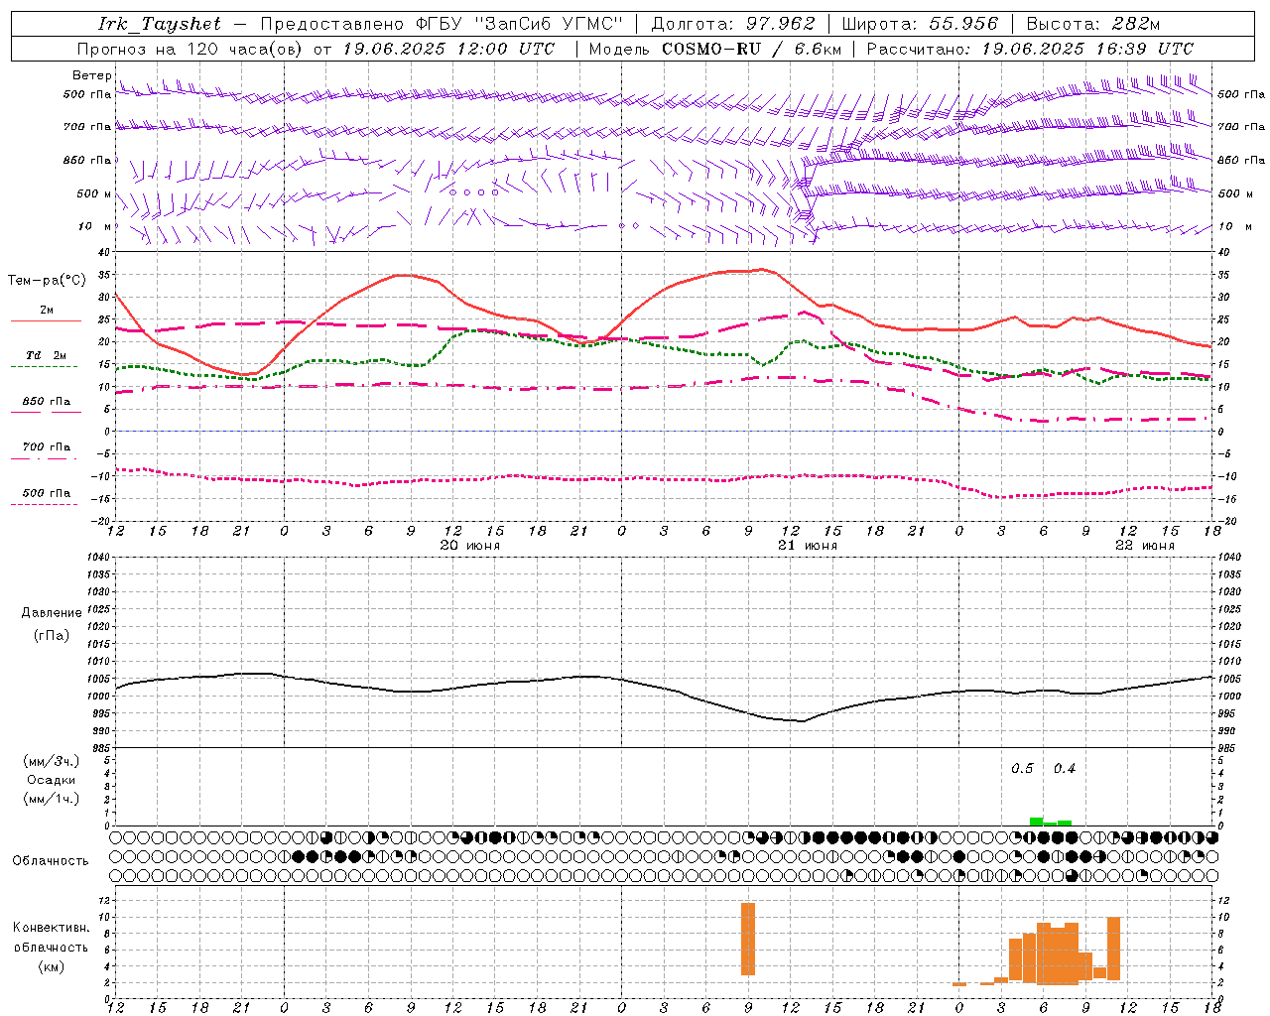The width and height of the screenshot is (1270, 1016).
Task: Click the "20 июня" date label
Action: click(x=470, y=546)
